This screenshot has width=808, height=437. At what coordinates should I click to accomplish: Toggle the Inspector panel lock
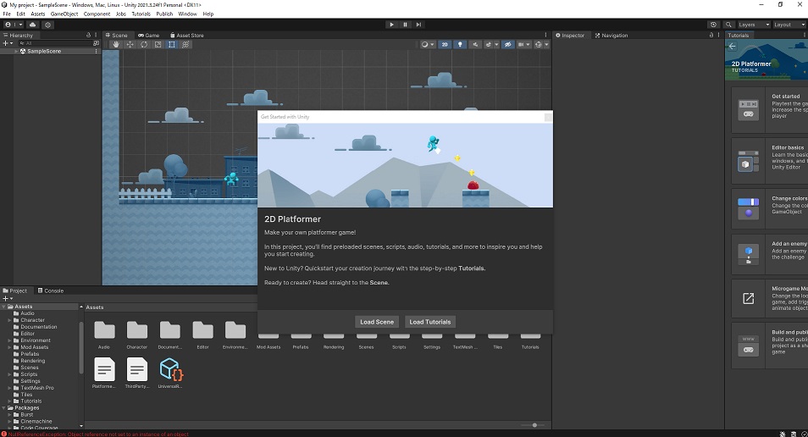click(x=711, y=35)
